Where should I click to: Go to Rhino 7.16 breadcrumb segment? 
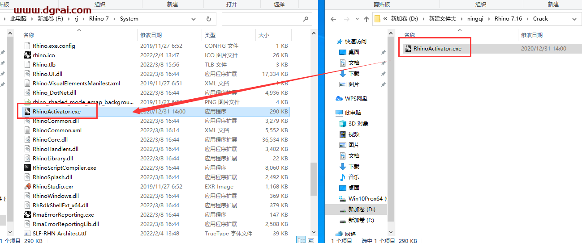click(509, 19)
